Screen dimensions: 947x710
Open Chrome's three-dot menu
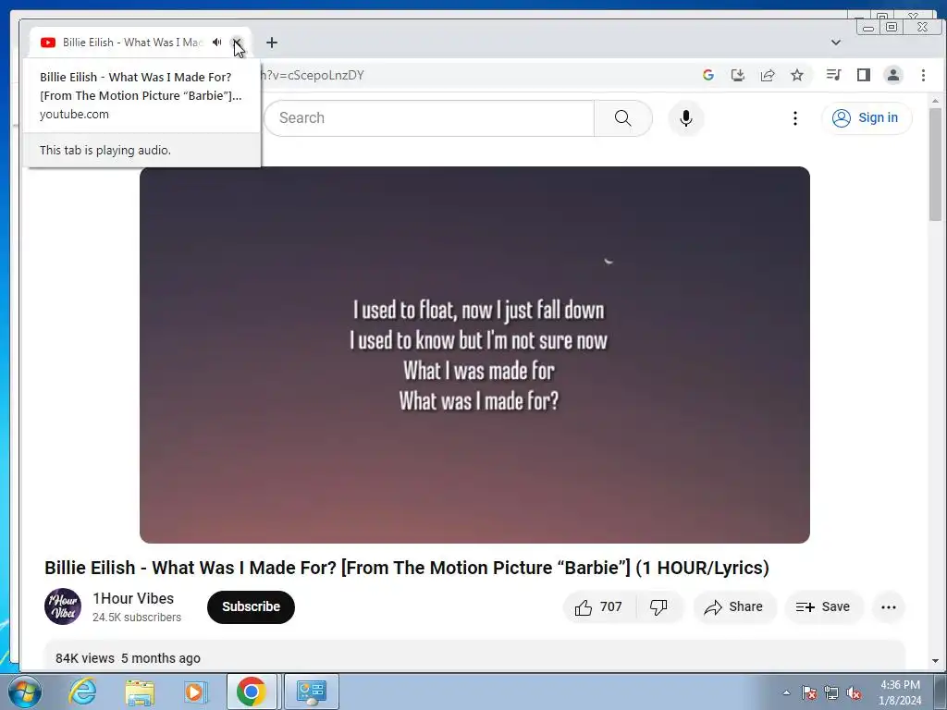point(923,75)
